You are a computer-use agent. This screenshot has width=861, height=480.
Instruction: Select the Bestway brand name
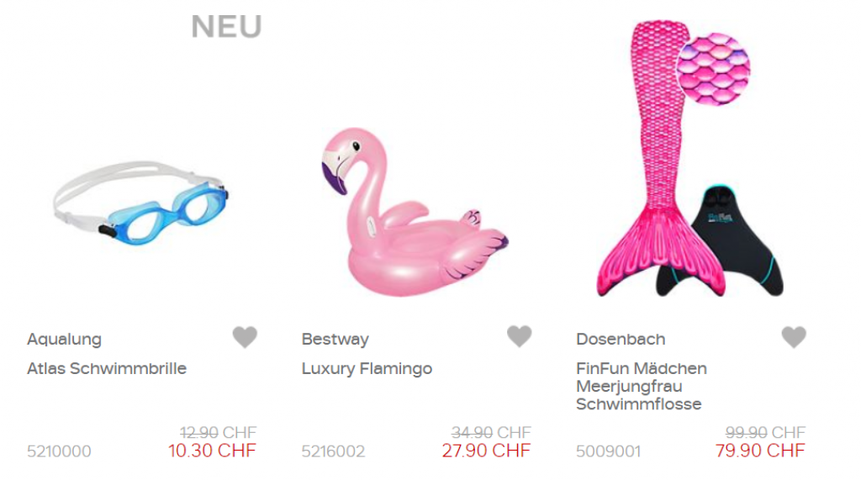click(335, 340)
